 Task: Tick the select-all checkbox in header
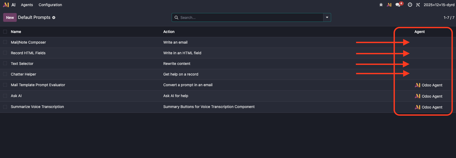pyautogui.click(x=5, y=32)
